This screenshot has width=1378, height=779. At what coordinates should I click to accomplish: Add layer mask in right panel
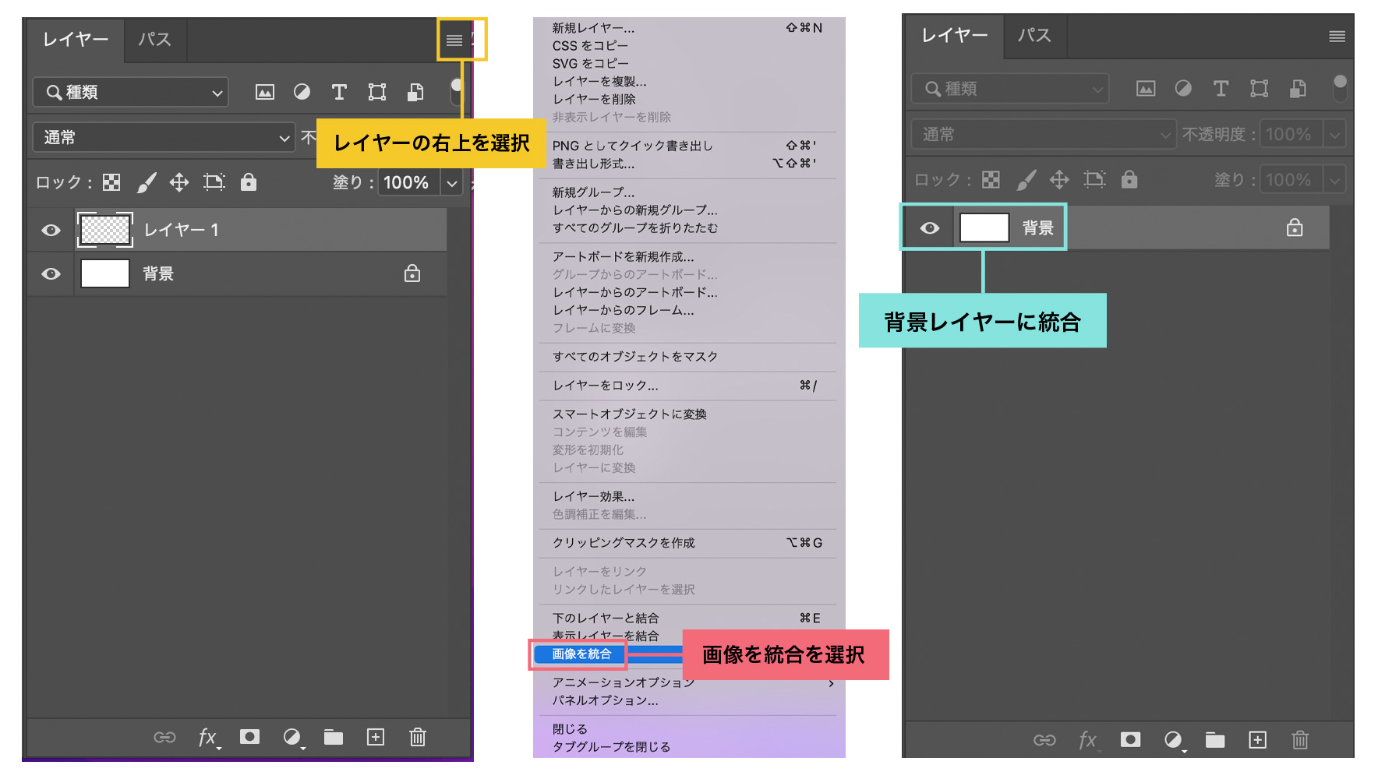[1130, 739]
